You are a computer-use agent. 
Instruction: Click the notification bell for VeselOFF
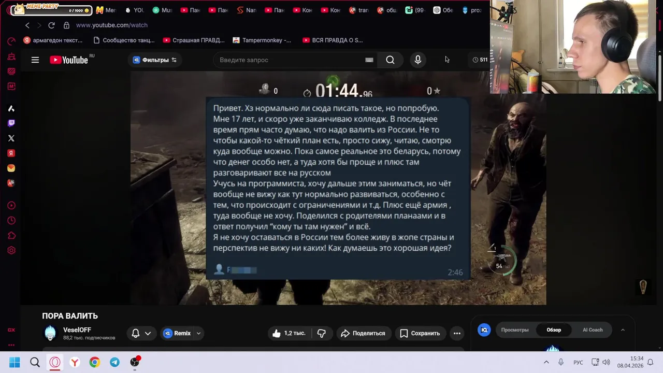click(x=136, y=333)
